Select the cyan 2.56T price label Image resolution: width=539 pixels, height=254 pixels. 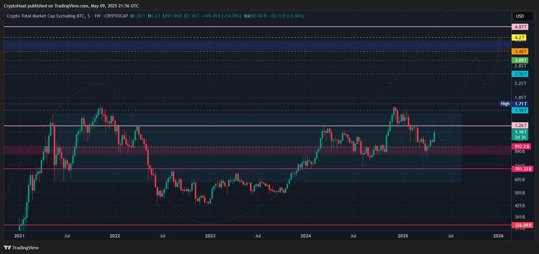[x=520, y=73]
